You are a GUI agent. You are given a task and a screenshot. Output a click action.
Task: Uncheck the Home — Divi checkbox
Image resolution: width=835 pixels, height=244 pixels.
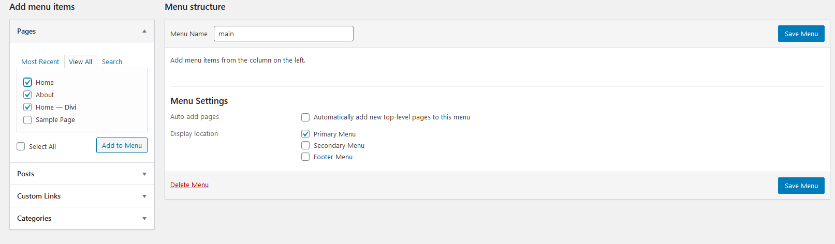27,107
